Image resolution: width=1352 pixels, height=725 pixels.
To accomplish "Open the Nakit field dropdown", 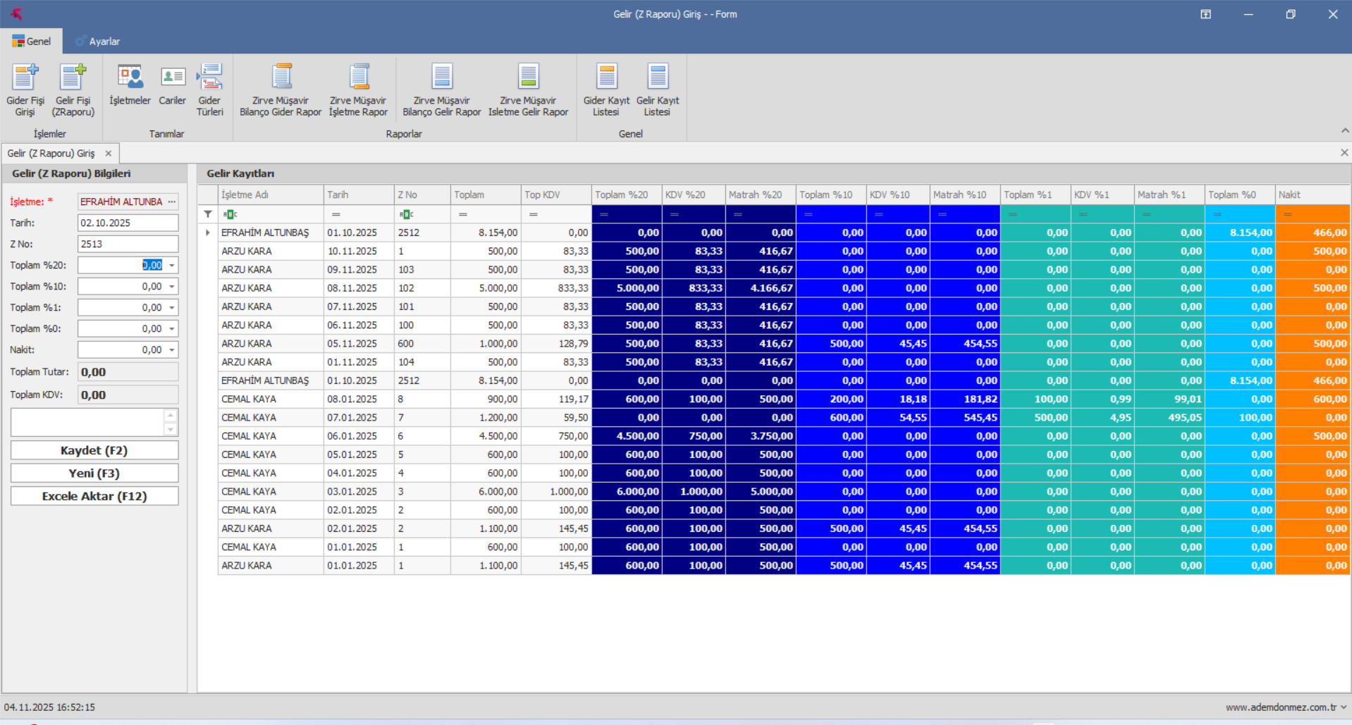I will [x=172, y=350].
